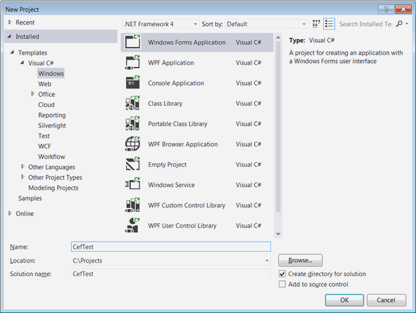Viewport: 416px width, 313px height.
Task: Select Class Library template text
Action: tap(165, 103)
